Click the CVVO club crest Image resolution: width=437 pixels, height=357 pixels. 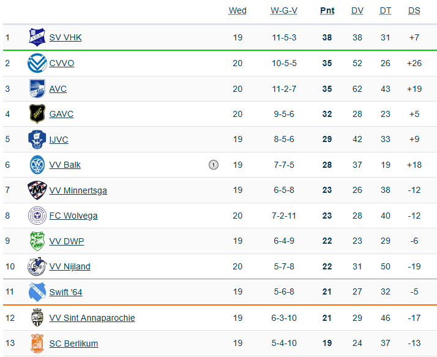[37, 63]
